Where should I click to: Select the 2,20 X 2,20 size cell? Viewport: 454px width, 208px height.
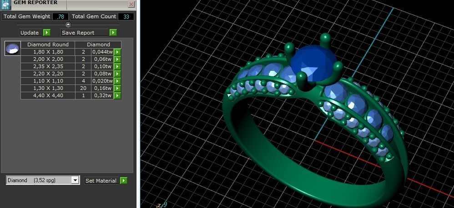(48, 74)
